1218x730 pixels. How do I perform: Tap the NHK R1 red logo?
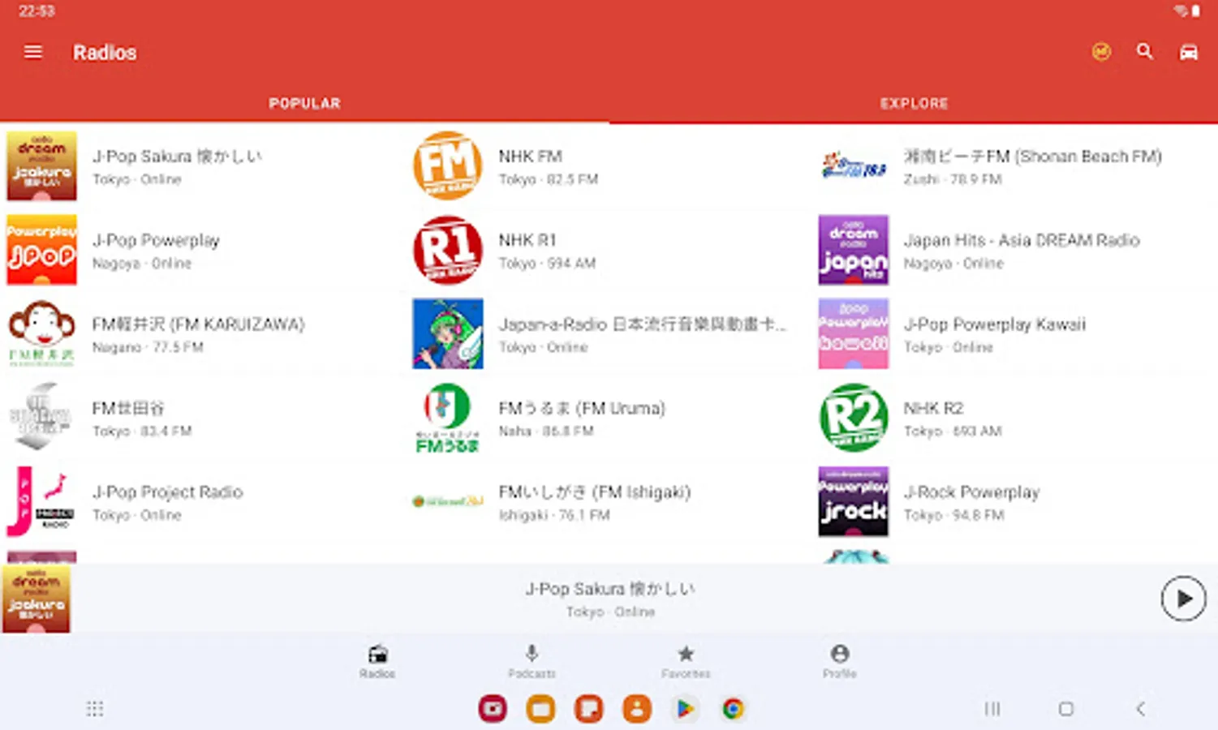click(447, 250)
